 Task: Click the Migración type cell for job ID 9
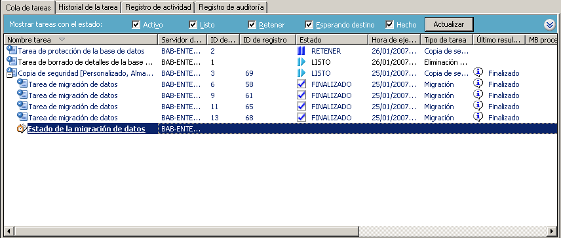[439, 95]
